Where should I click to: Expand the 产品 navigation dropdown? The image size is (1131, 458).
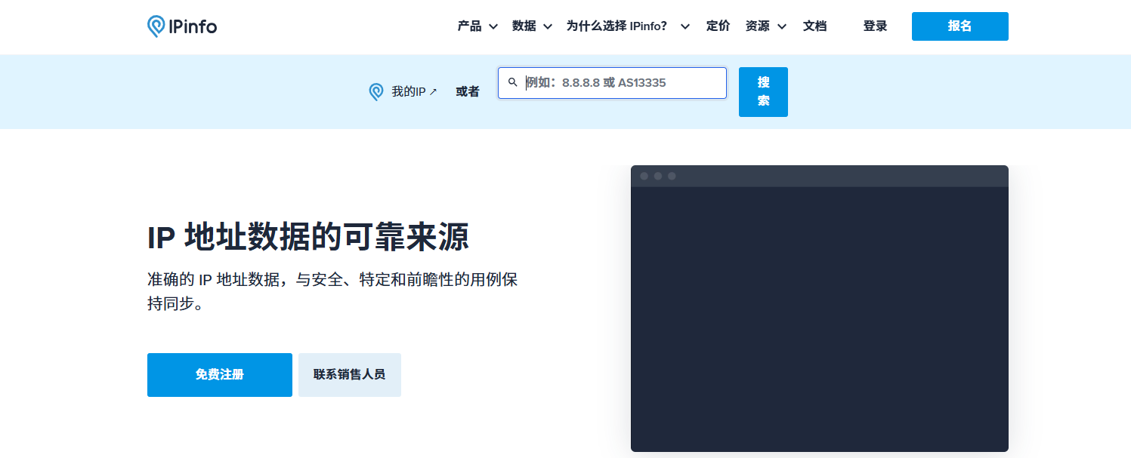[470, 26]
